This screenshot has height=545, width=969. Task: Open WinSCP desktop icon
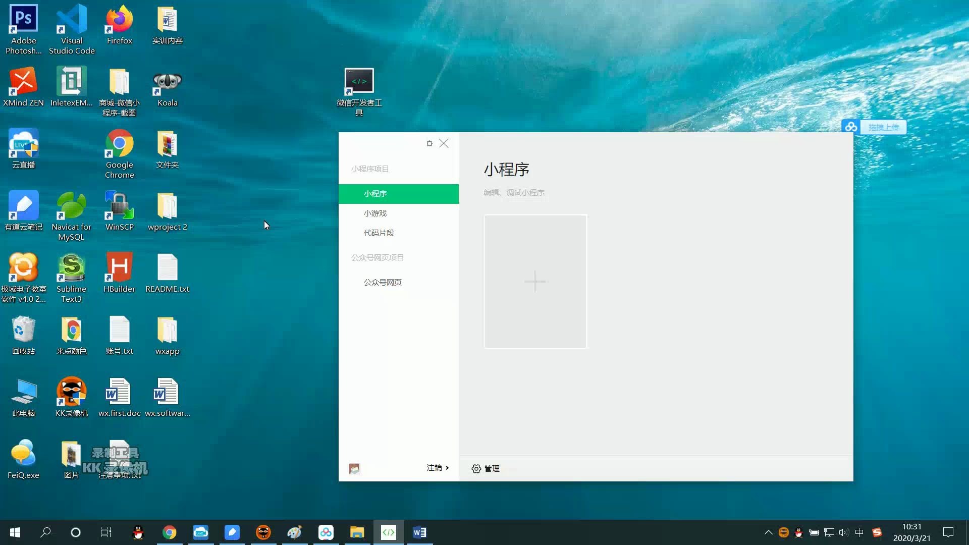click(x=120, y=211)
